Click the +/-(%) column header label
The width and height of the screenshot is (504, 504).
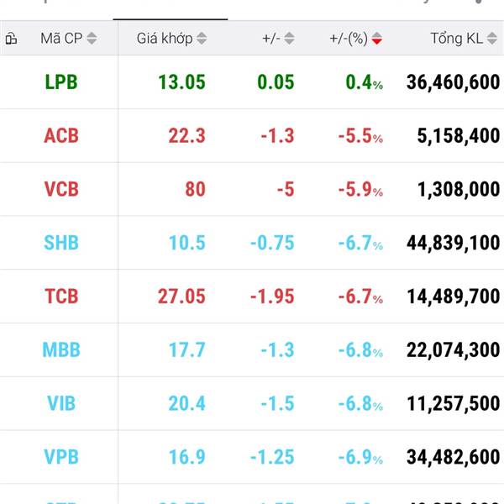(349, 39)
